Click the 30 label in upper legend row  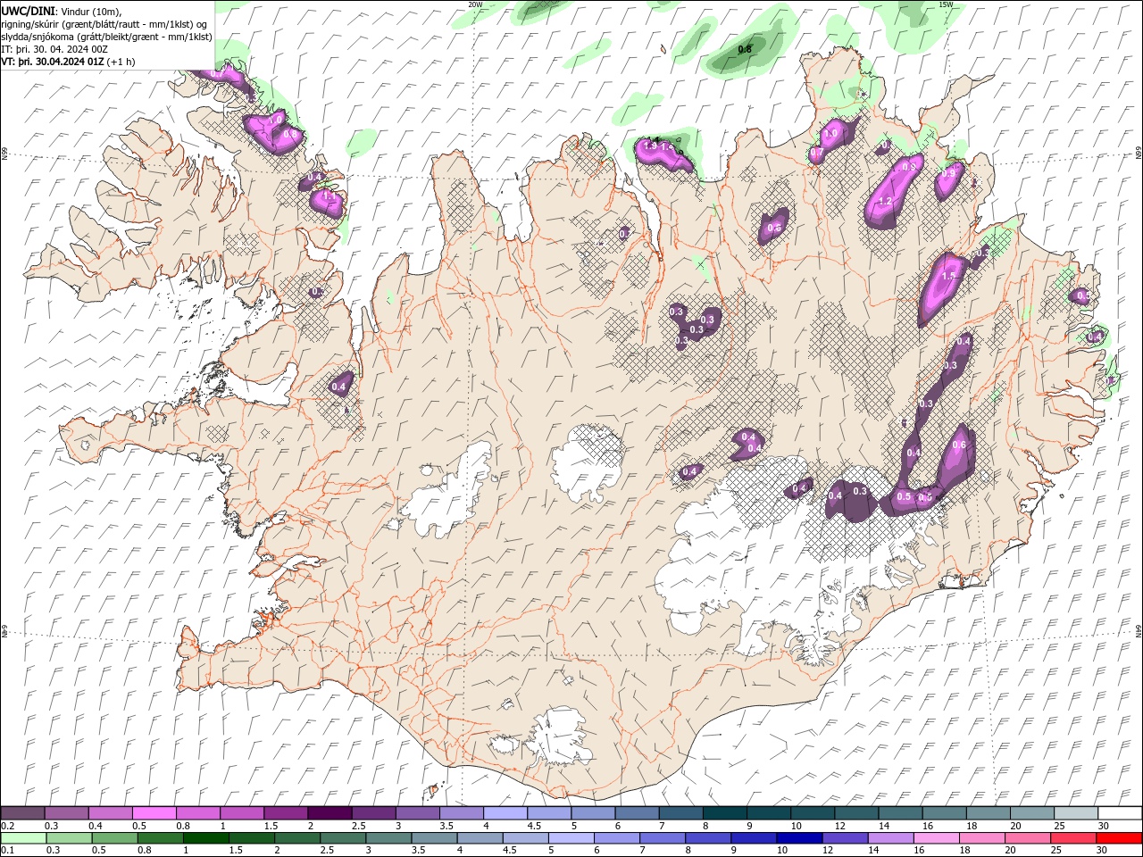coord(1104,826)
